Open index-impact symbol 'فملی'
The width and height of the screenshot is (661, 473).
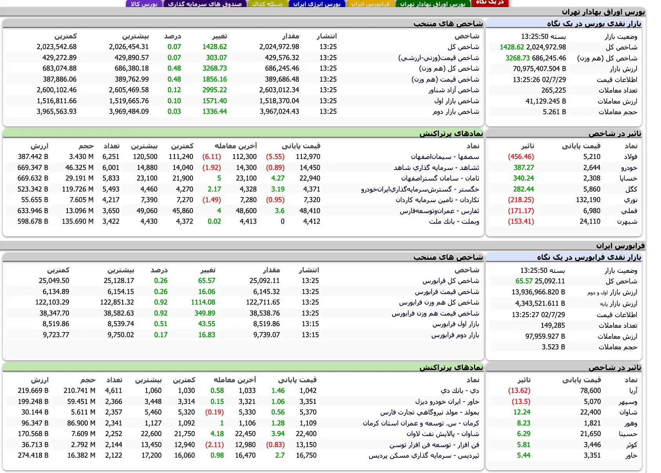click(x=629, y=211)
